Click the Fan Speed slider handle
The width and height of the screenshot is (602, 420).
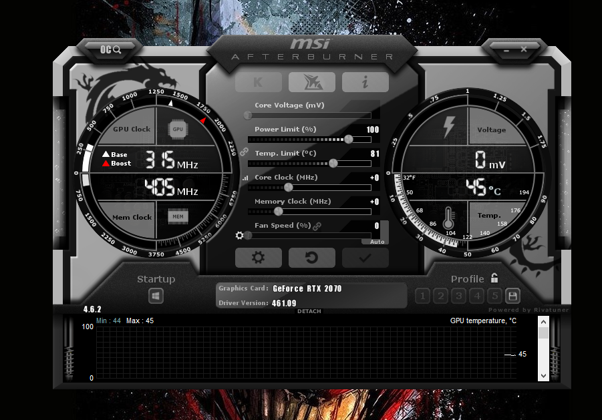tap(249, 236)
